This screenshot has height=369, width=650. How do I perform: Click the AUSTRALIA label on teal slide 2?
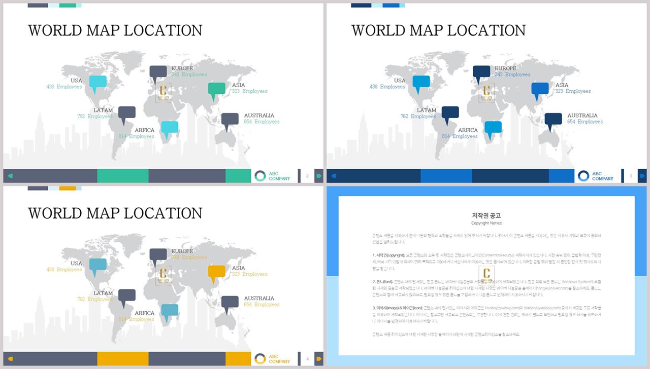[259, 116]
